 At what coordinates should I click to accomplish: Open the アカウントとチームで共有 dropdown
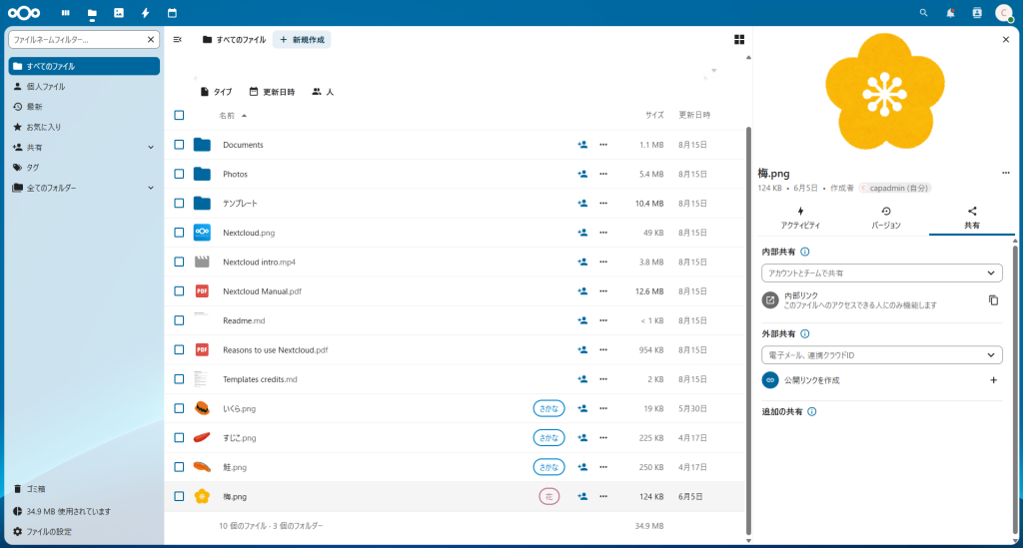(x=881, y=273)
